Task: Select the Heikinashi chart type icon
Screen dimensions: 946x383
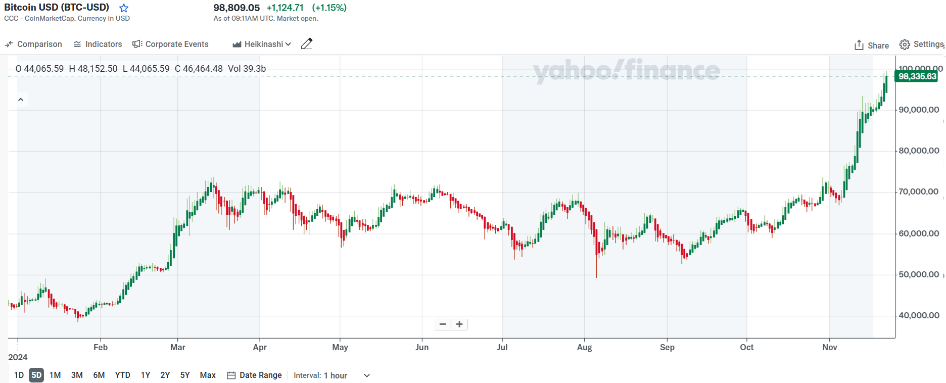Action: [x=236, y=44]
